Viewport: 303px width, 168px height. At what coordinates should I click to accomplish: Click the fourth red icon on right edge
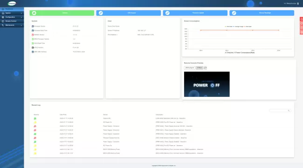[302, 33]
